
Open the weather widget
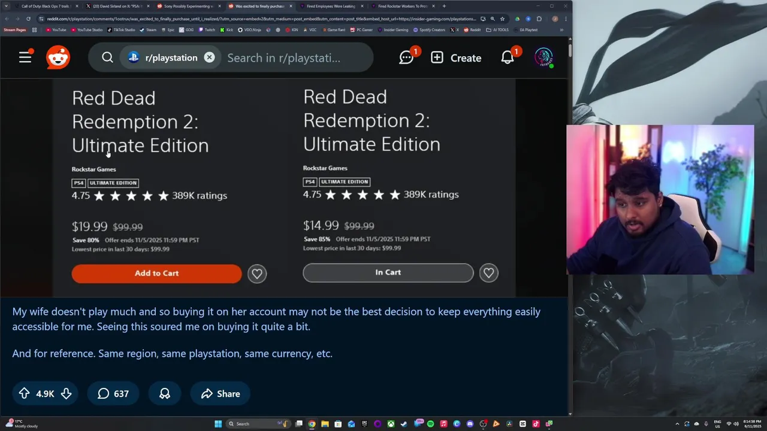21,424
